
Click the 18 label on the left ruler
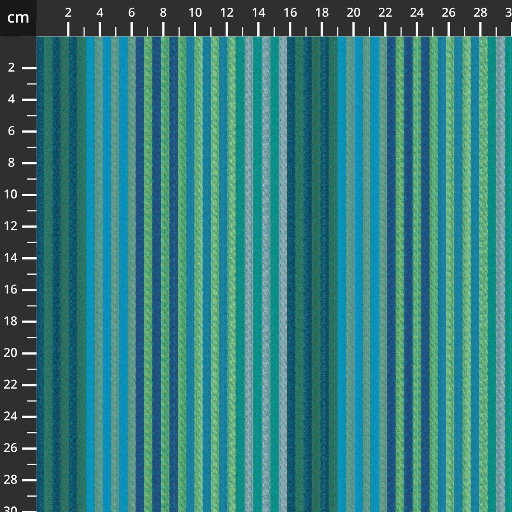pos(12,321)
